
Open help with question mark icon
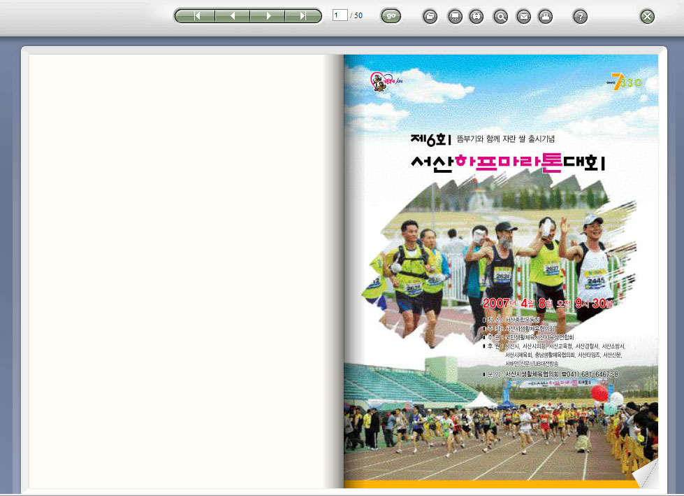pos(580,17)
